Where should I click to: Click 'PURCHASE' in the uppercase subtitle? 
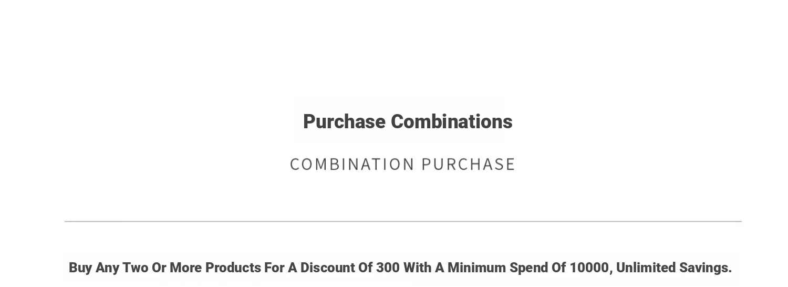(x=469, y=164)
